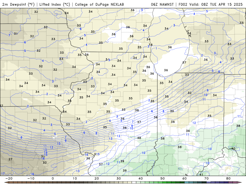Click the black dewpoint value 27
The width and height of the screenshot is (246, 184).
coord(10,159)
